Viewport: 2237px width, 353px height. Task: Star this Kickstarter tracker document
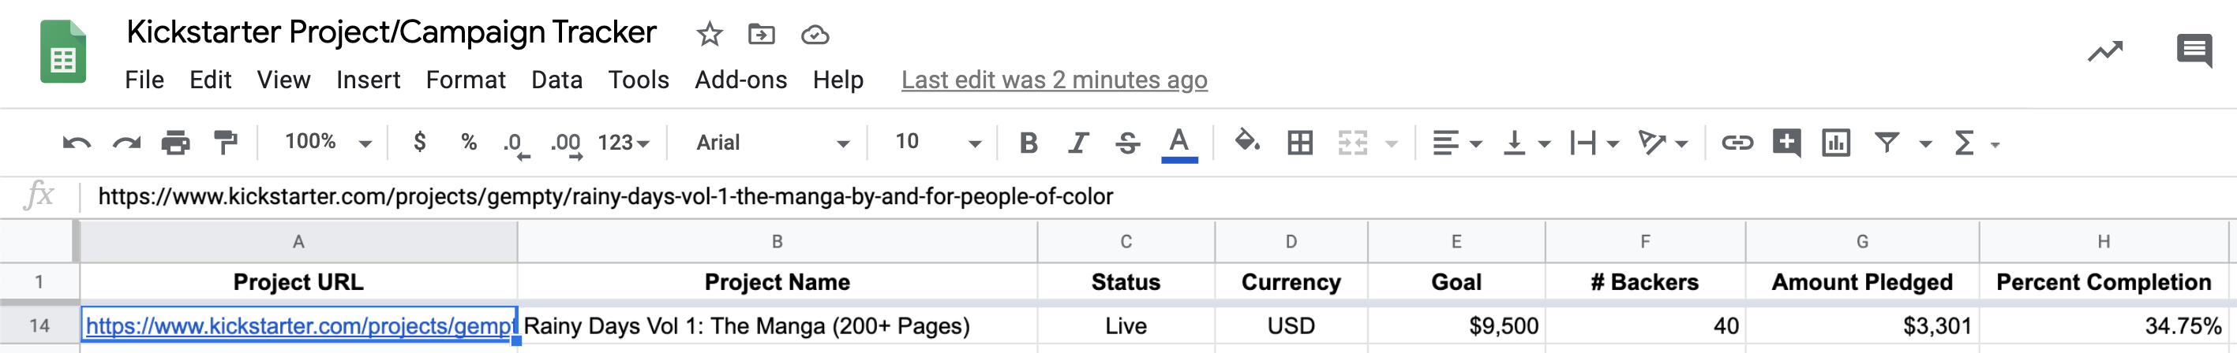[710, 35]
